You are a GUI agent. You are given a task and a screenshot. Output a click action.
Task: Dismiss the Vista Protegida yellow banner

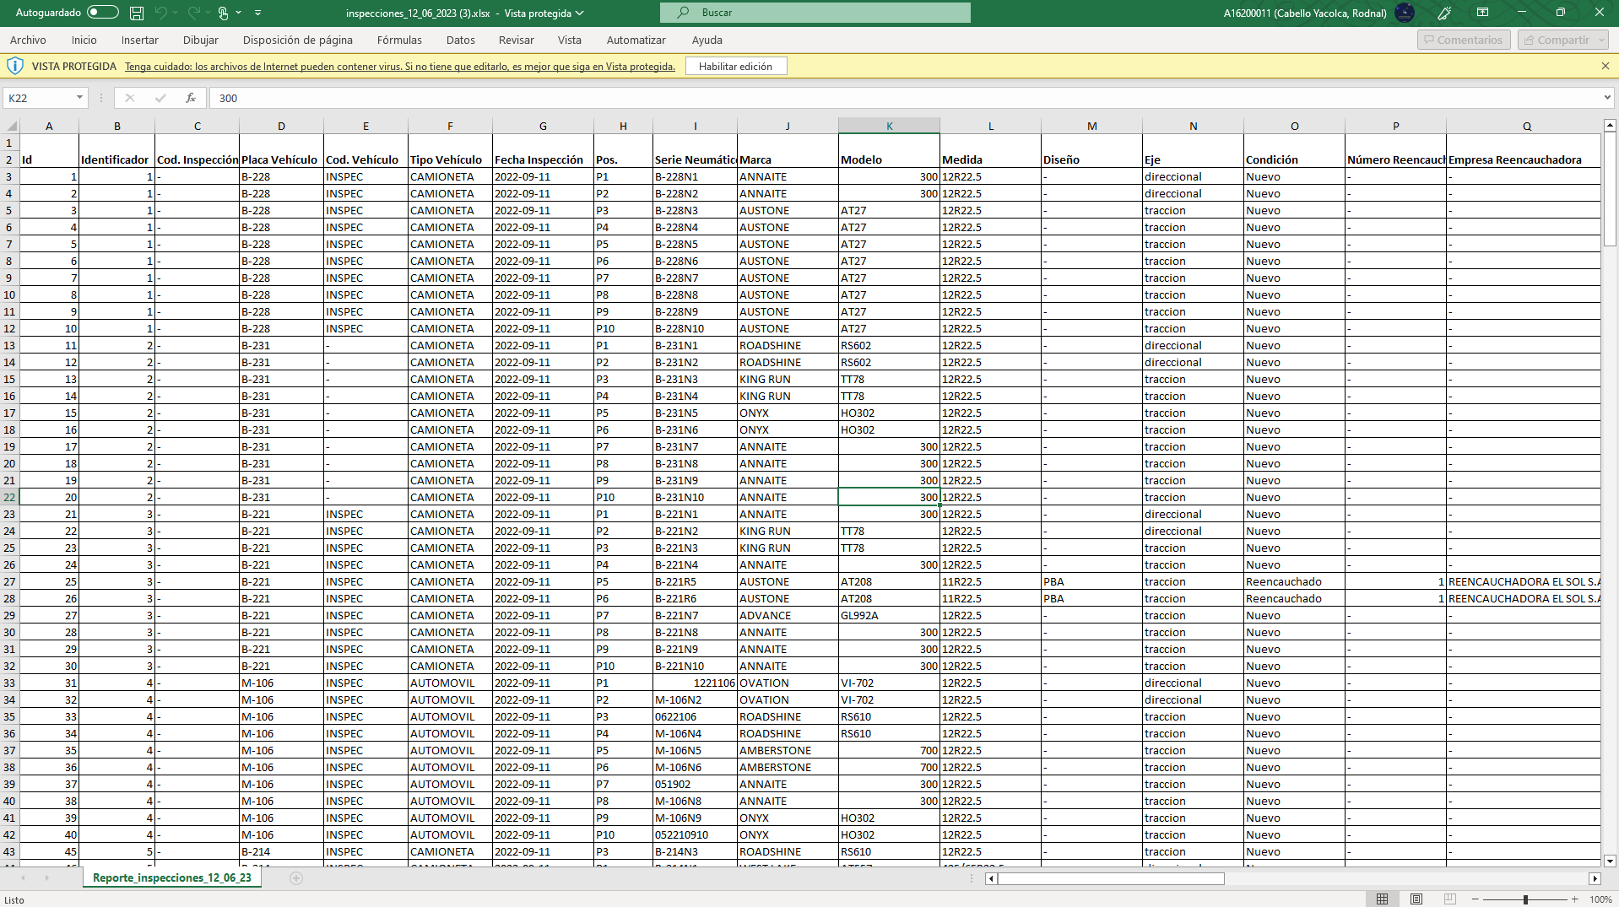1605,66
